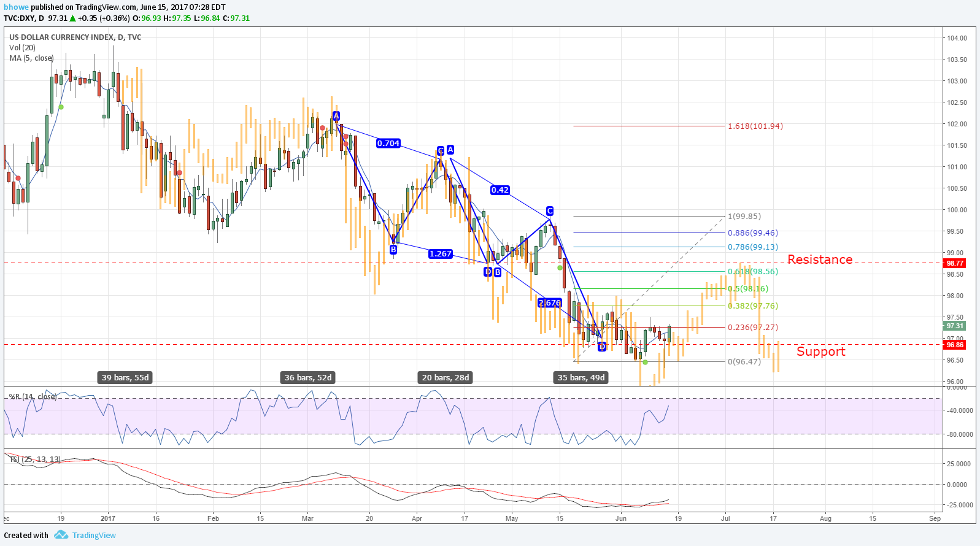
Task: Click point C marker above the 0.42 line end
Action: 550,210
